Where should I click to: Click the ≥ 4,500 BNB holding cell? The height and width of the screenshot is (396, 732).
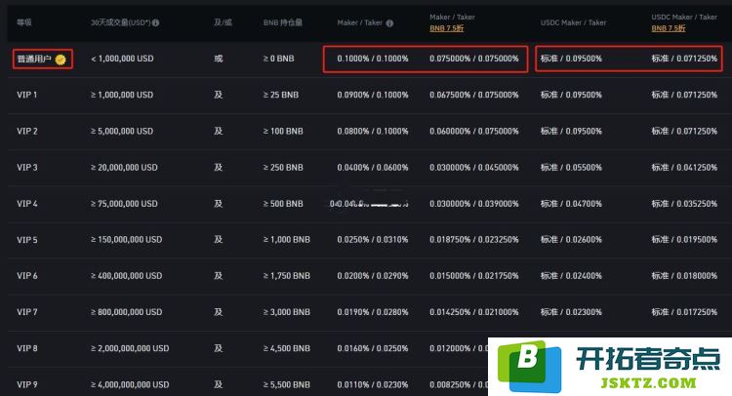(x=287, y=348)
